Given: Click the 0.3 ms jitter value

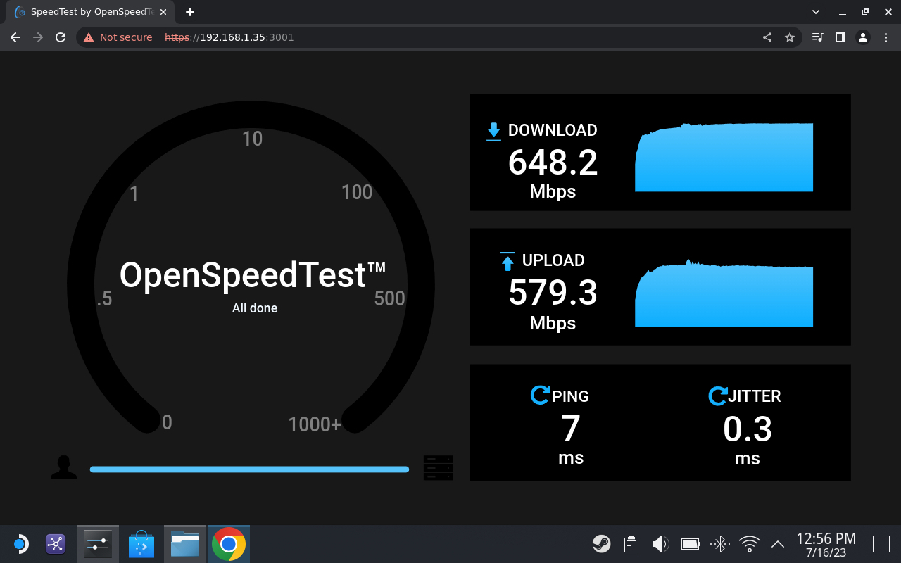Looking at the screenshot, I should tap(748, 429).
